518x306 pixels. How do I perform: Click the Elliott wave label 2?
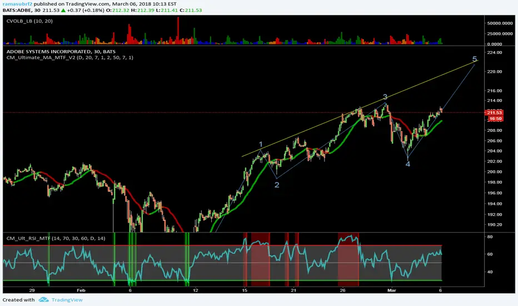point(277,185)
